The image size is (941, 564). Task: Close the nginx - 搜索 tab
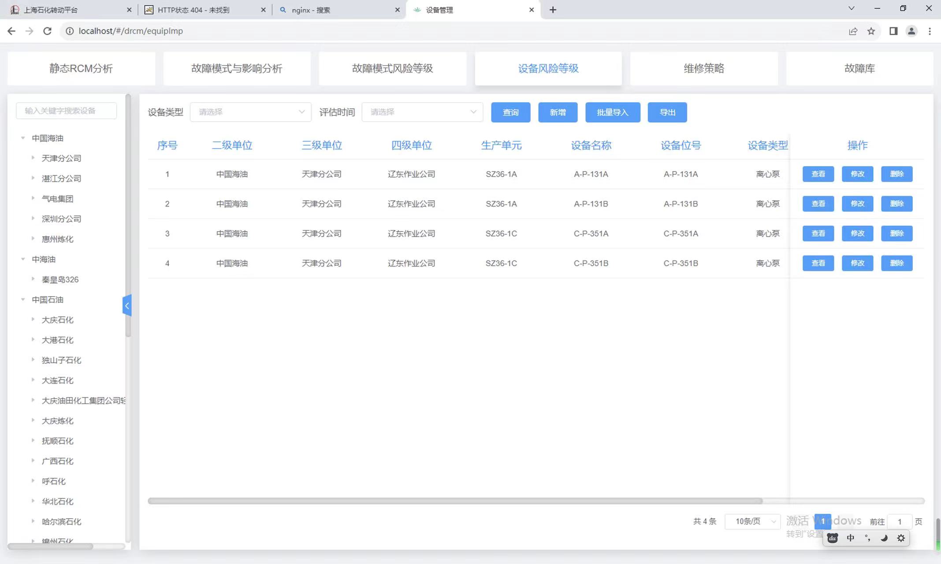[x=397, y=10]
